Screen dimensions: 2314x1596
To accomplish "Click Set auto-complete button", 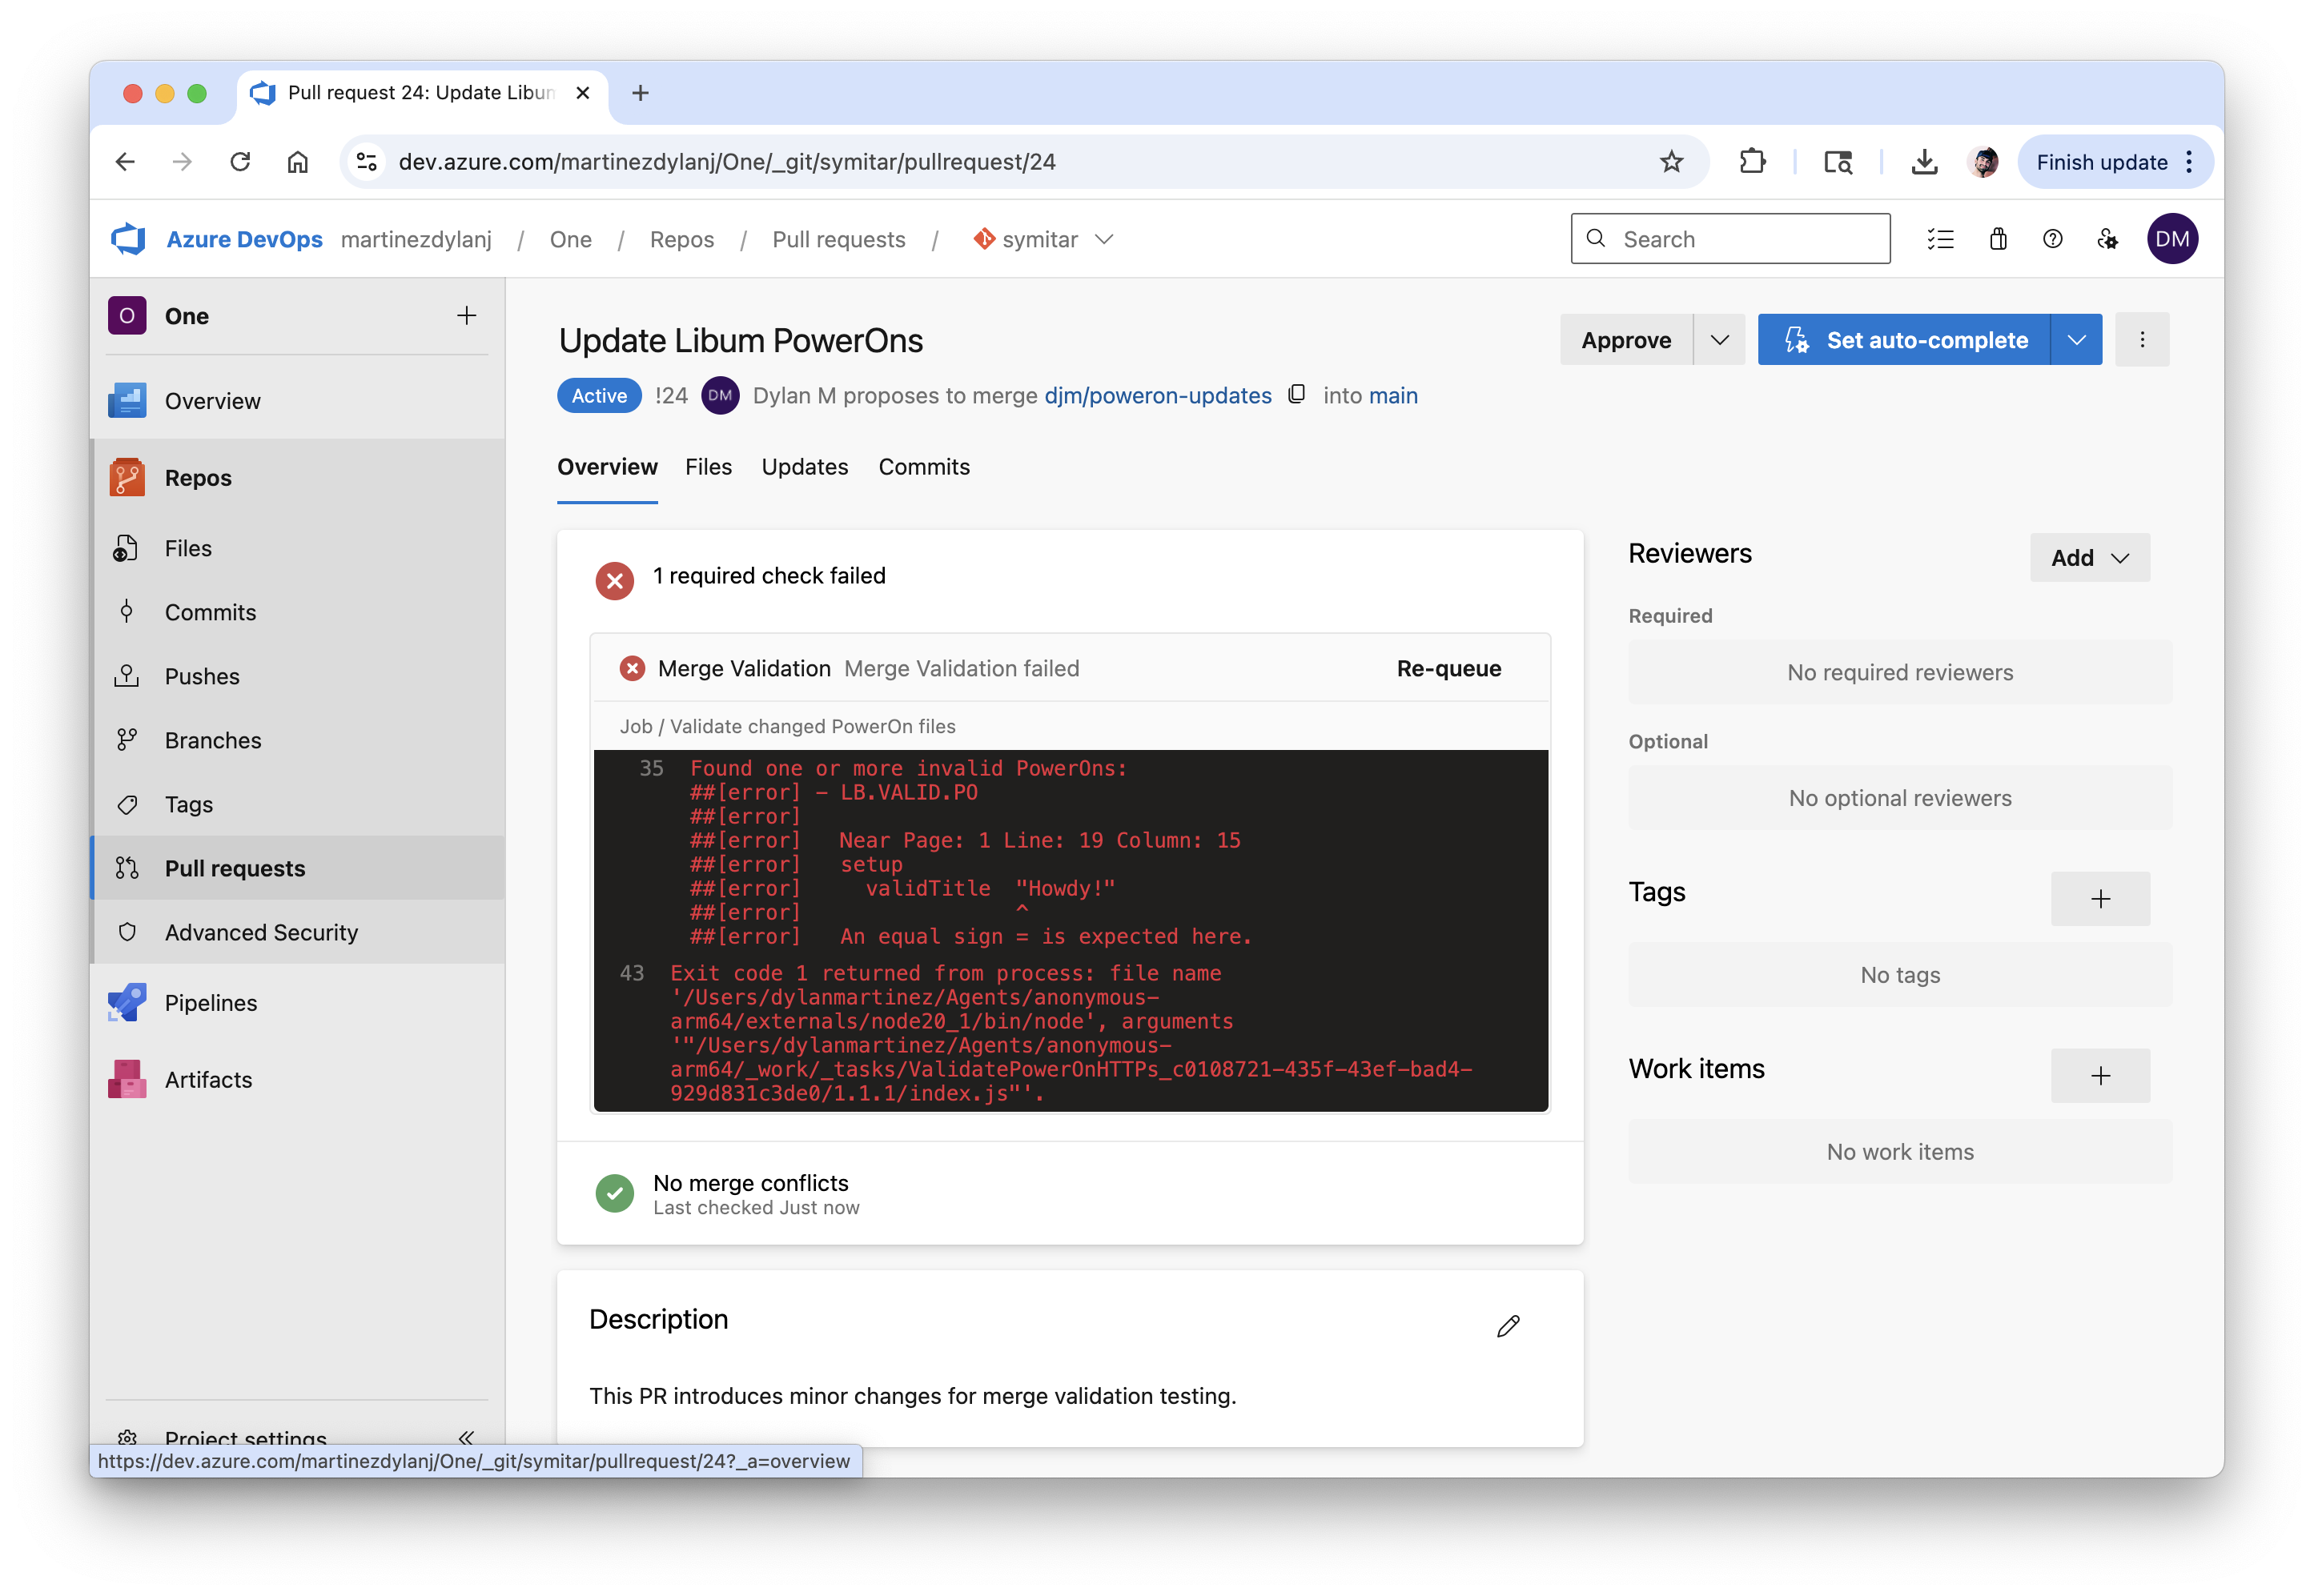I will (1904, 340).
